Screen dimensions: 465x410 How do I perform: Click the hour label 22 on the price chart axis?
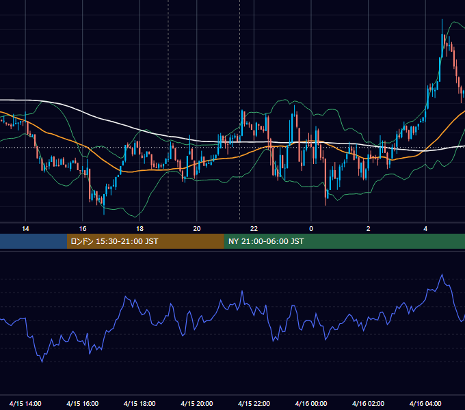click(254, 229)
